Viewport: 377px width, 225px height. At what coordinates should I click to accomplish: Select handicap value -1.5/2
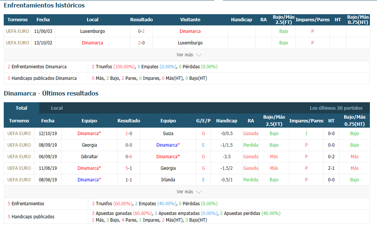pos(226,168)
